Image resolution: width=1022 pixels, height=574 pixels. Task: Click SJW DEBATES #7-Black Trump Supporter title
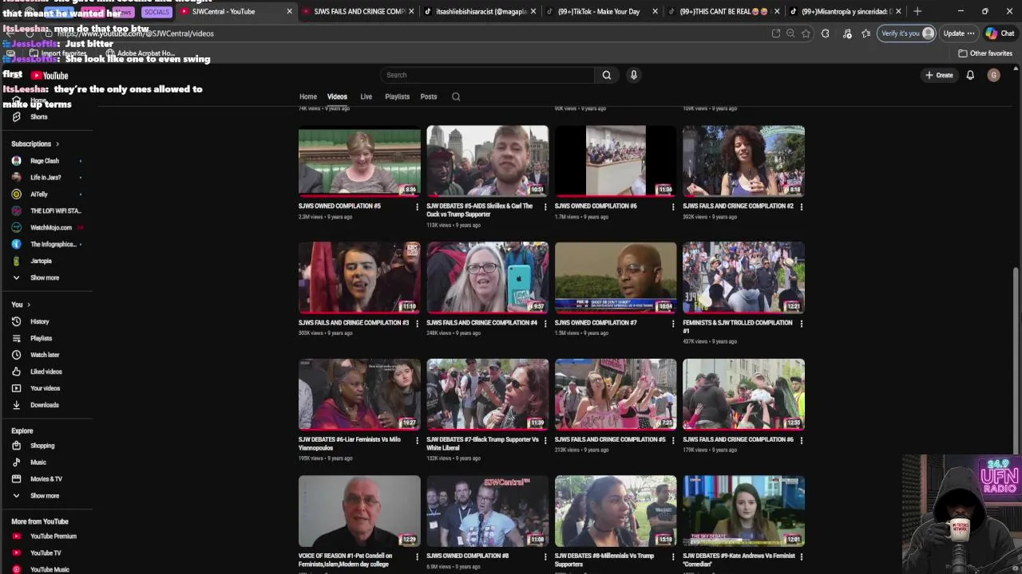[482, 443]
